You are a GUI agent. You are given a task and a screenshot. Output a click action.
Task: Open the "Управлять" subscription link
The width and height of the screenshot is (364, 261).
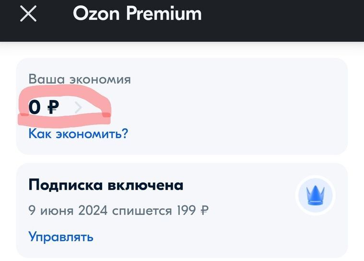[61, 237]
